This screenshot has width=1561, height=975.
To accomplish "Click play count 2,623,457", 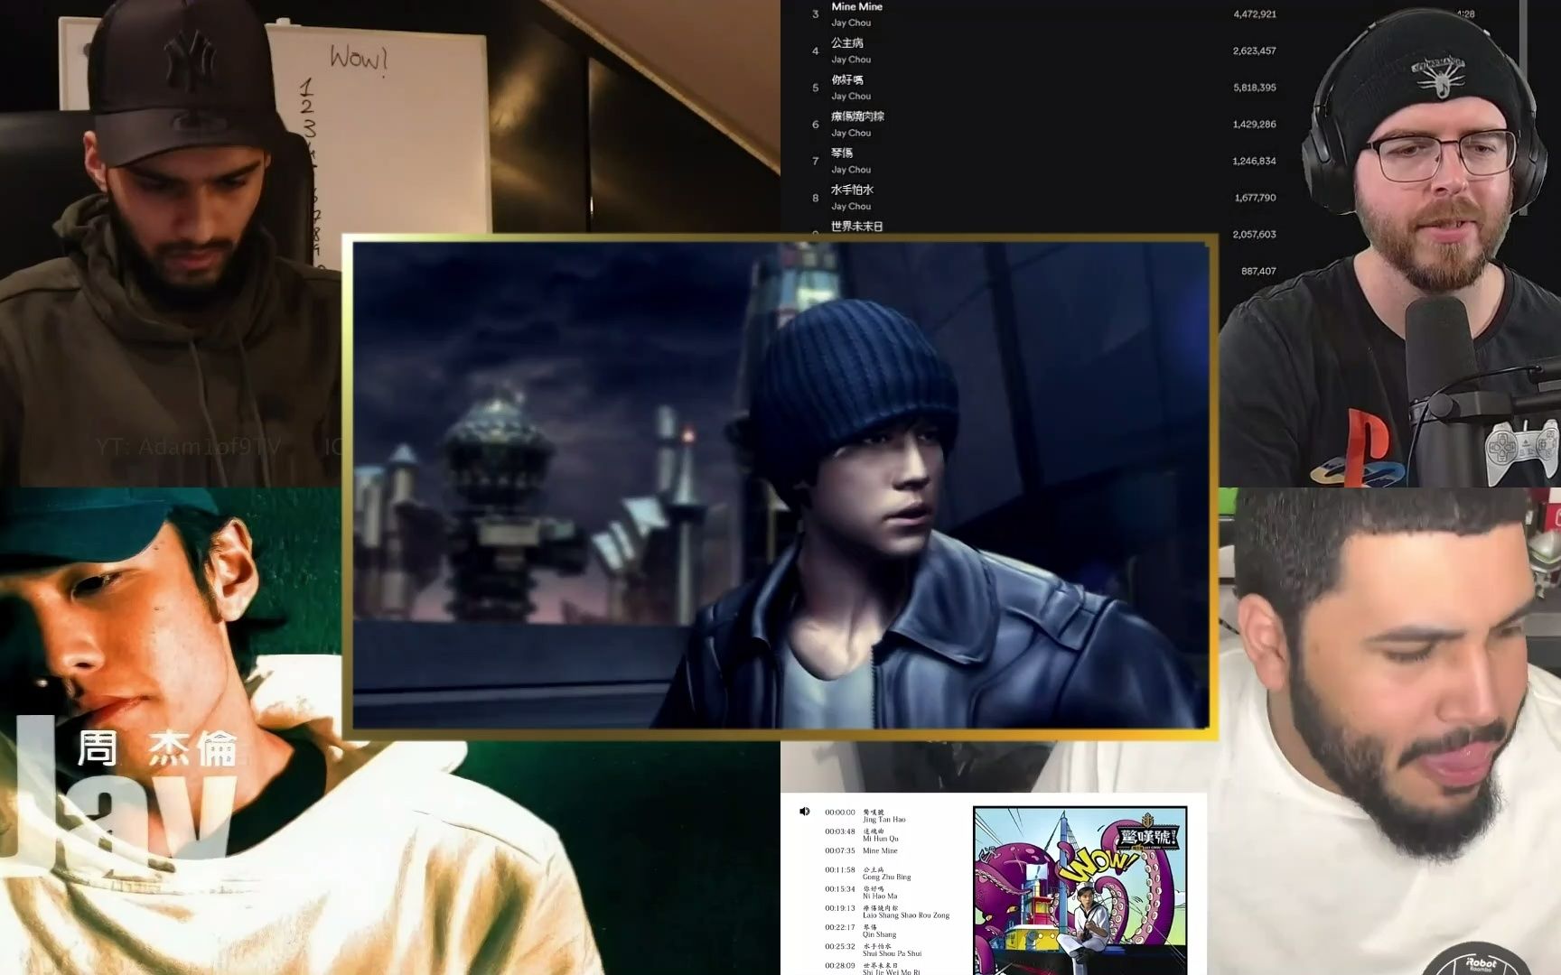I will (1255, 51).
